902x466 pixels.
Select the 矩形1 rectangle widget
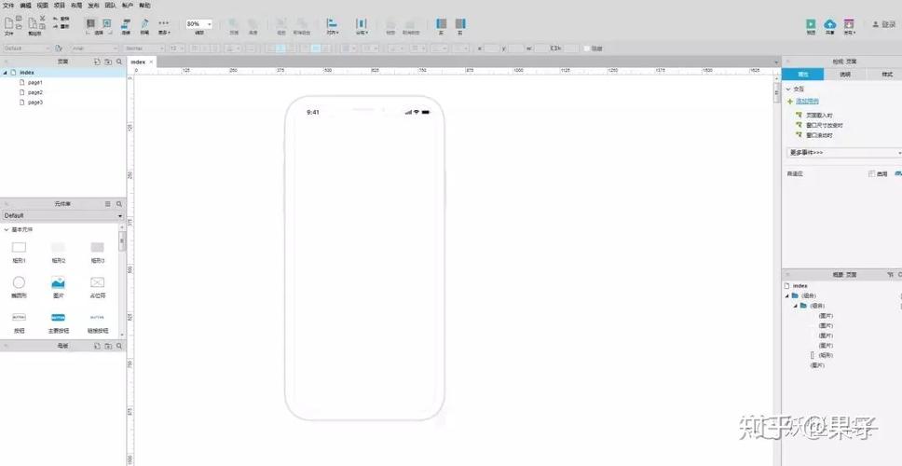pyautogui.click(x=19, y=252)
